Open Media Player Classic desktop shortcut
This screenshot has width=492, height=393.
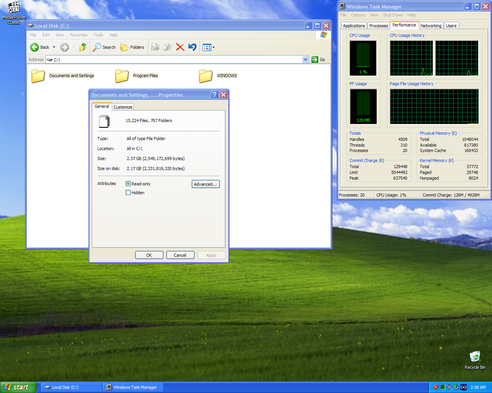14,8
